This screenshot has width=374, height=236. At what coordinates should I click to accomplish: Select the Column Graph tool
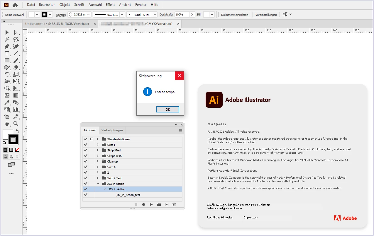pyautogui.click(x=16, y=110)
